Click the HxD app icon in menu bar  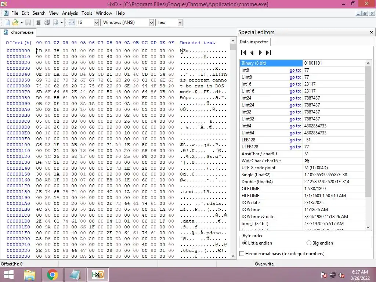6,13
